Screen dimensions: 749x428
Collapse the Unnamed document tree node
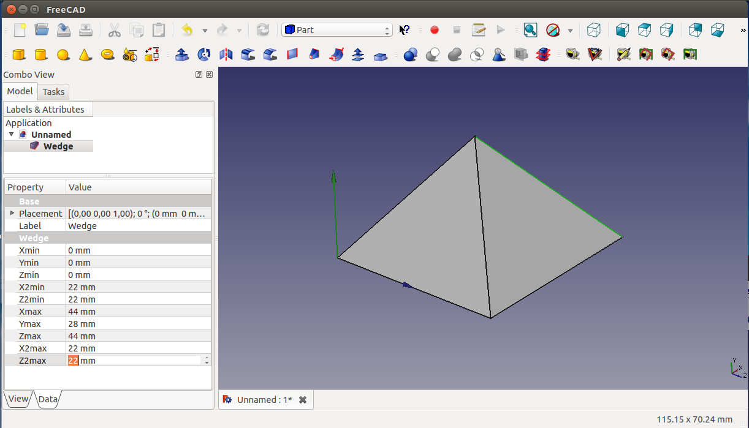coord(11,134)
